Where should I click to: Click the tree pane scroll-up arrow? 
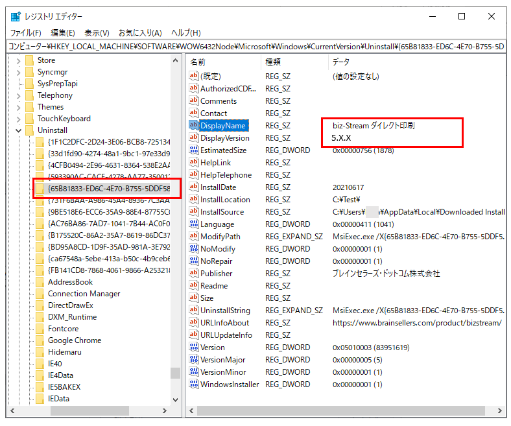[x=175, y=60]
